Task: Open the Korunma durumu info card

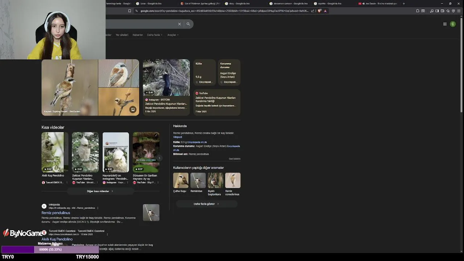Action: click(x=229, y=73)
